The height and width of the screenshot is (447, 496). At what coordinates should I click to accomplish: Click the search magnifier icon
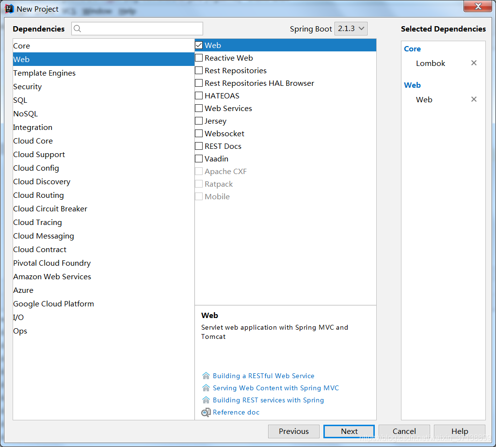(x=77, y=29)
